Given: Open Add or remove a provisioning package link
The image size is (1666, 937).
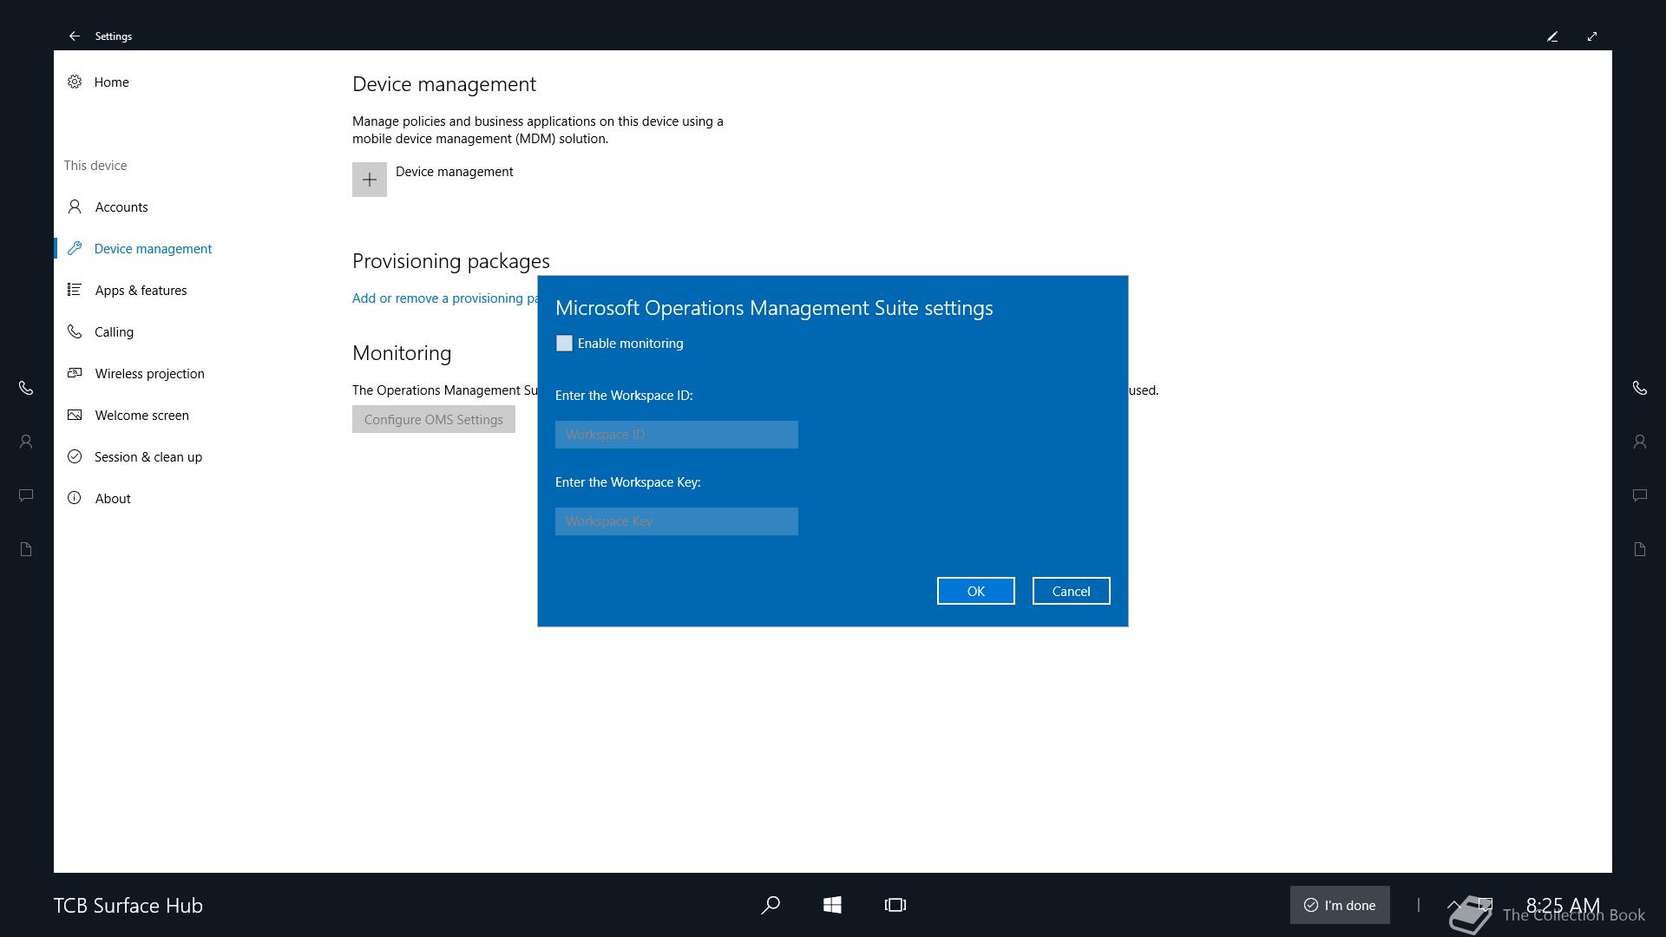Looking at the screenshot, I should pos(444,298).
